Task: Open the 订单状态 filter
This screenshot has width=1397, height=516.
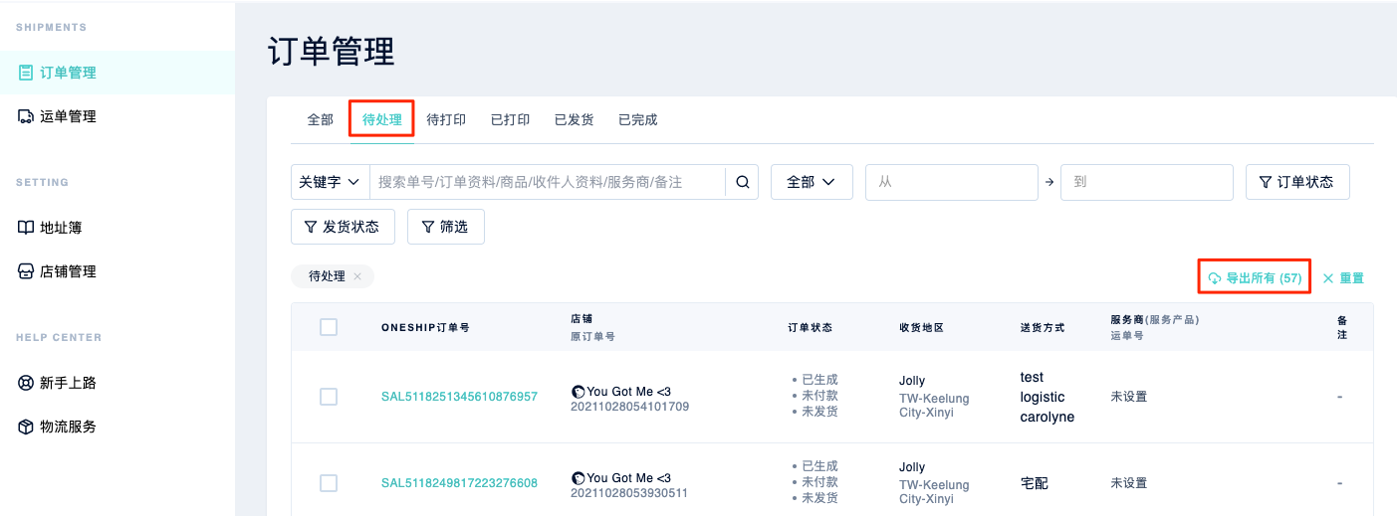Action: (x=1297, y=182)
